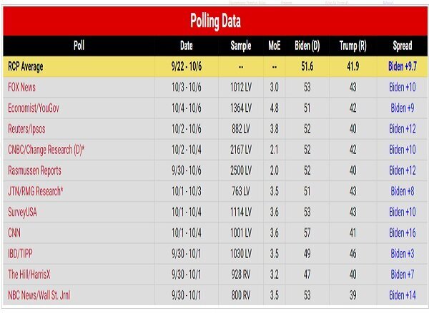This screenshot has width=429, height=313.
Task: Open the Economist/YouGov poll link
Action: (34, 108)
